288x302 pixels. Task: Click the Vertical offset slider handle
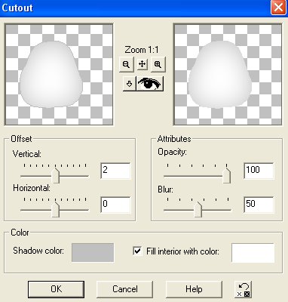[x=55, y=176]
